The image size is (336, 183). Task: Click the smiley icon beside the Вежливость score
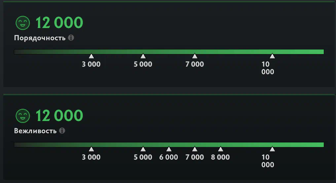click(x=22, y=116)
